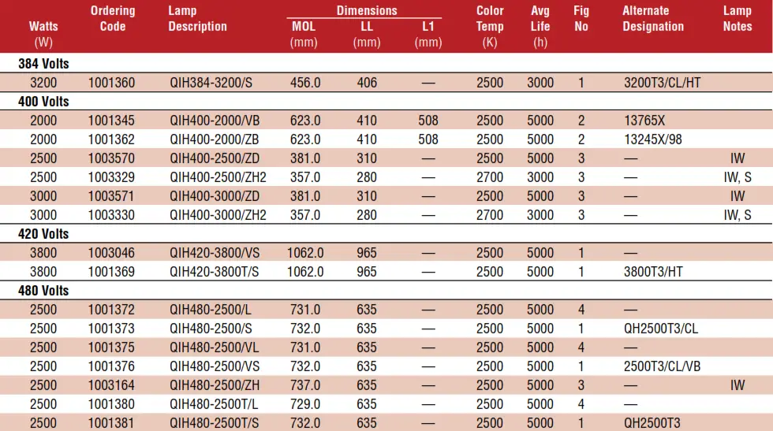773x431 pixels.
Task: Click the Ordering Code column header
Action: pyautogui.click(x=112, y=18)
